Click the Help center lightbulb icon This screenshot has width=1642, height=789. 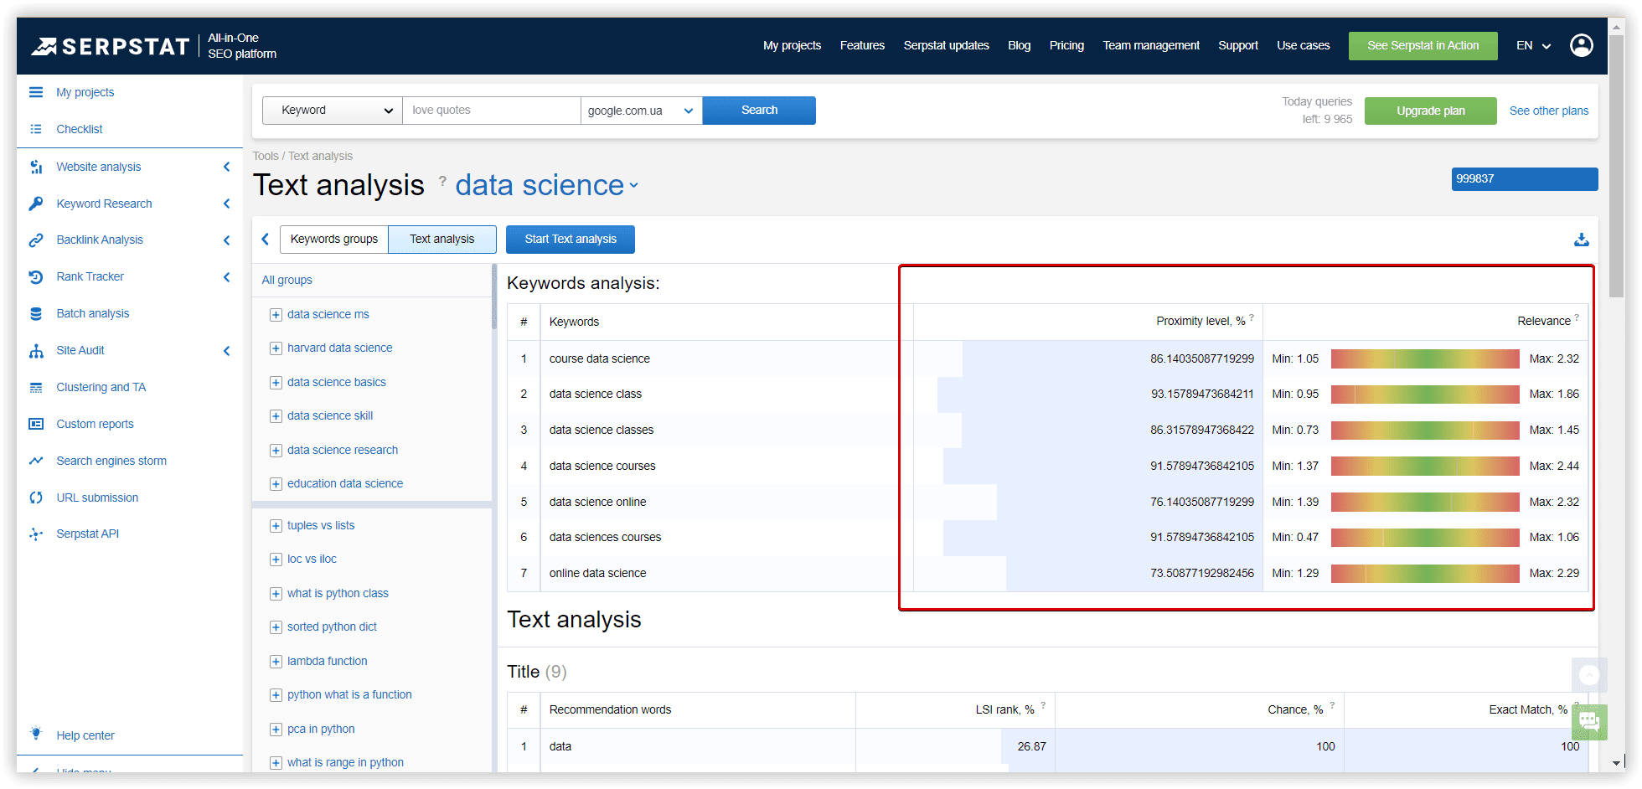point(36,734)
